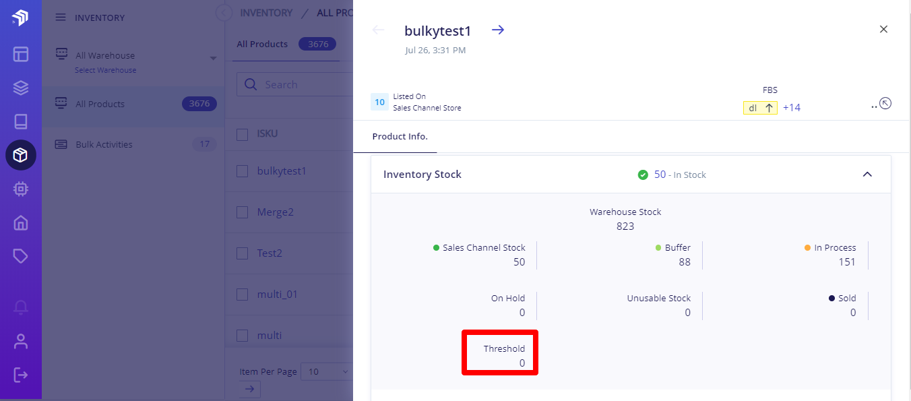Go to next product with right arrow
The image size is (911, 401).
[498, 30]
